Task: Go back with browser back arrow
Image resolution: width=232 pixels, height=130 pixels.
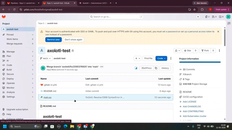Action: [3, 9]
